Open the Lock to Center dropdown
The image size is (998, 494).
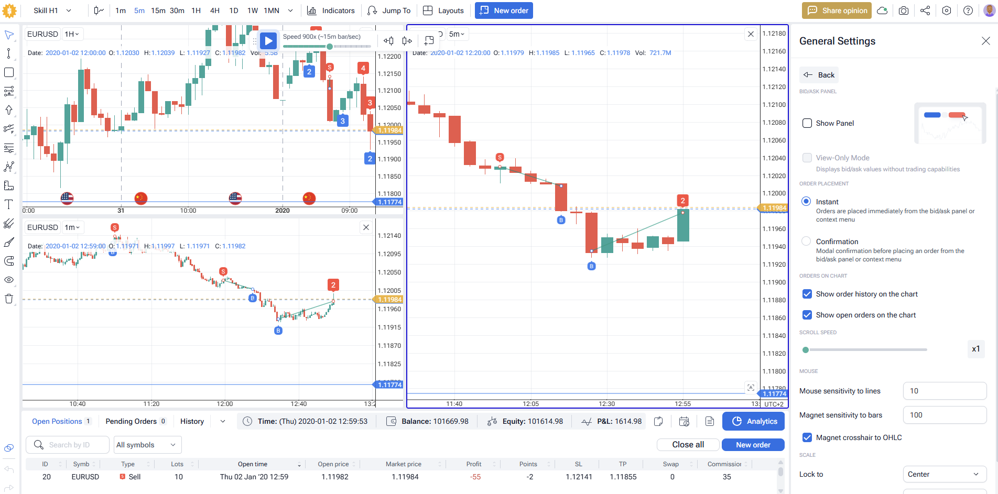945,474
